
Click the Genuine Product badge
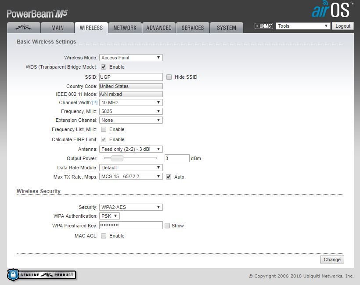click(x=42, y=275)
